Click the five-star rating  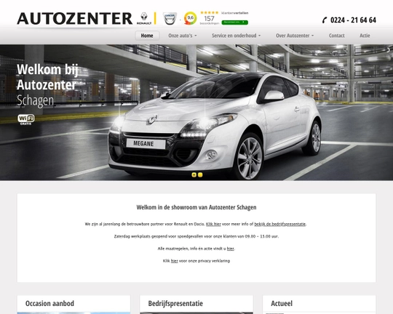point(210,12)
